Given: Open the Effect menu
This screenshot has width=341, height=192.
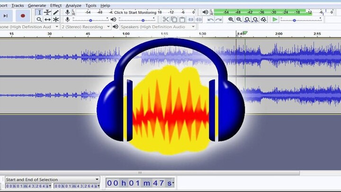Looking at the screenshot, I should (56, 5).
